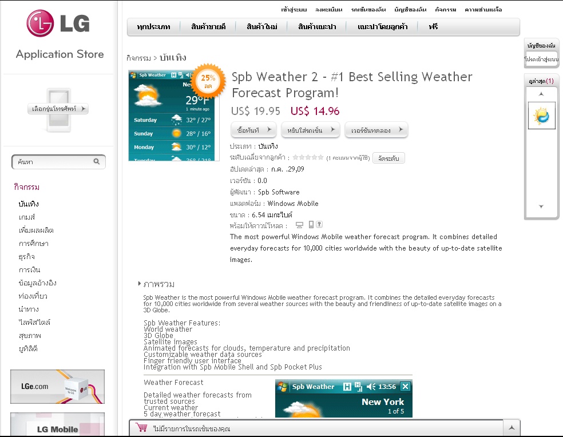This screenshot has width=563, height=437.
Task: Click the phone download availability icon
Action: (311, 224)
